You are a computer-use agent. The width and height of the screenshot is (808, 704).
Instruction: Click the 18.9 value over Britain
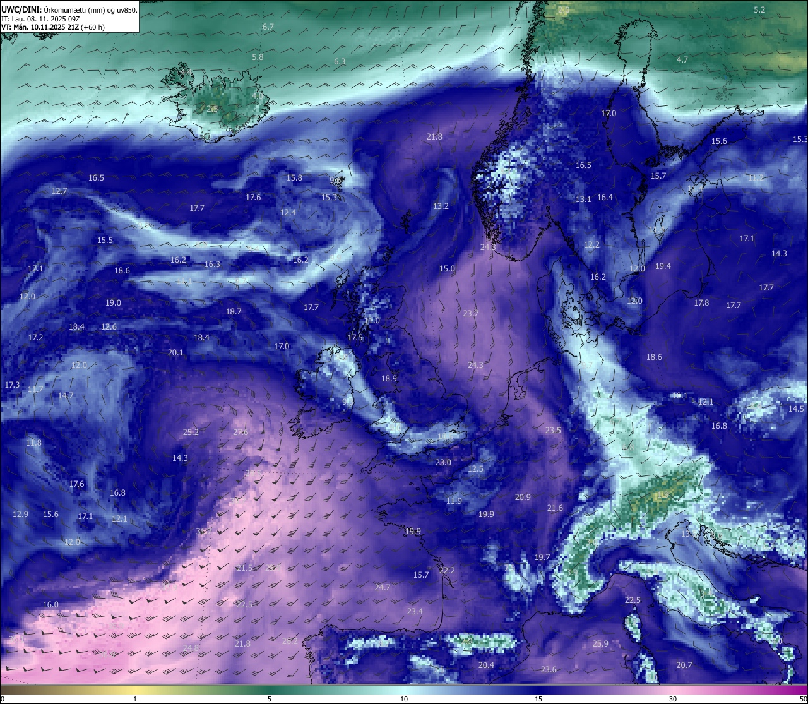point(389,379)
